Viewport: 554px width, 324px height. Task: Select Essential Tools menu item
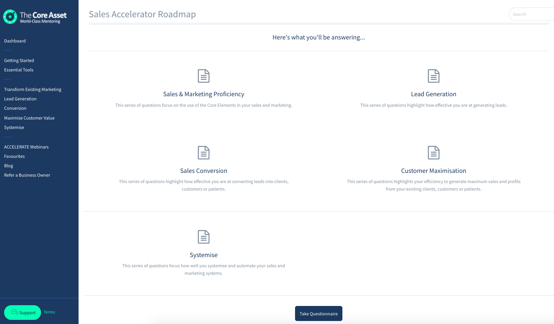[19, 70]
